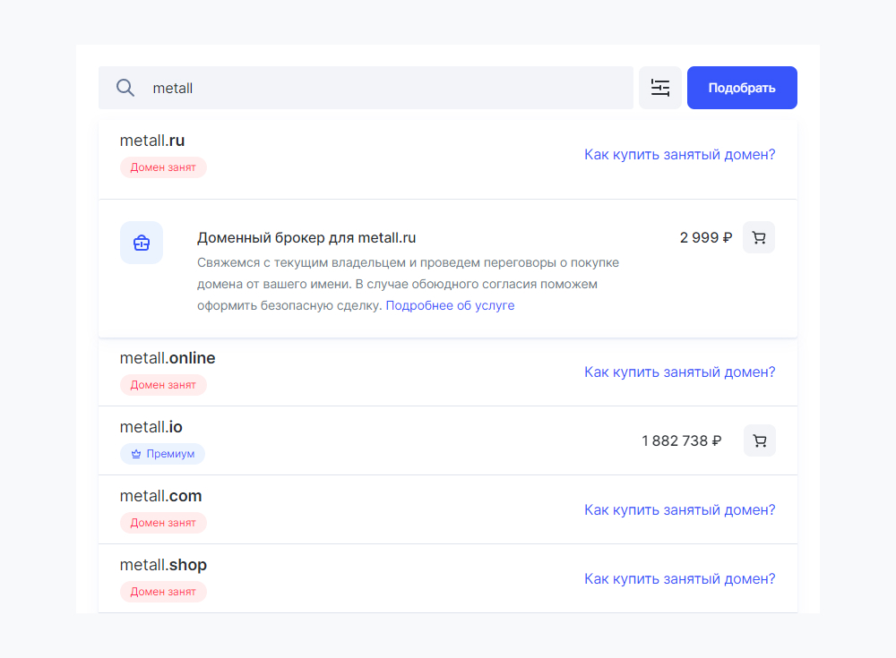Screen dimensions: 896x658
Task: Click 'Как купить занятый домен?' for metall.ru
Action: tap(679, 155)
